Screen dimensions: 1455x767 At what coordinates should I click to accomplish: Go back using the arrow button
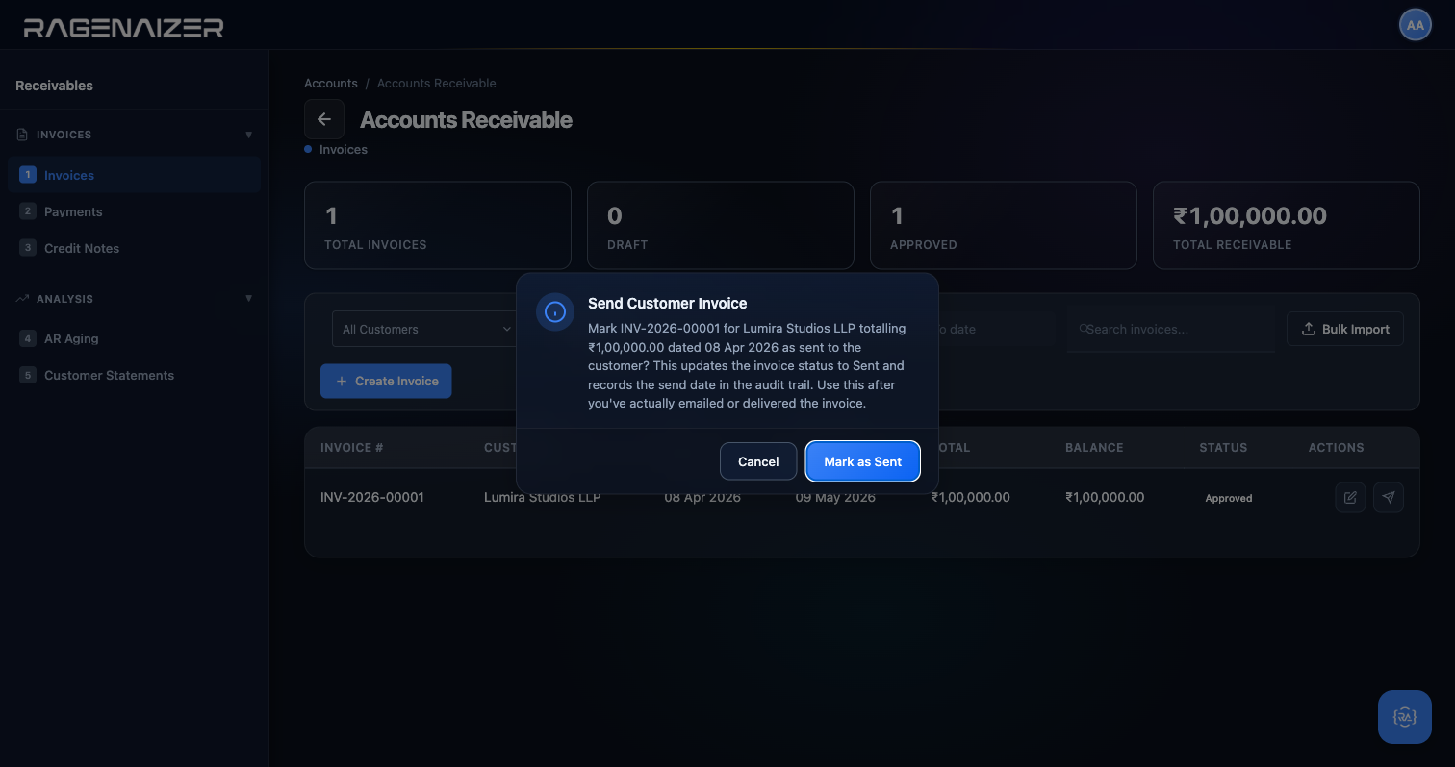point(324,119)
